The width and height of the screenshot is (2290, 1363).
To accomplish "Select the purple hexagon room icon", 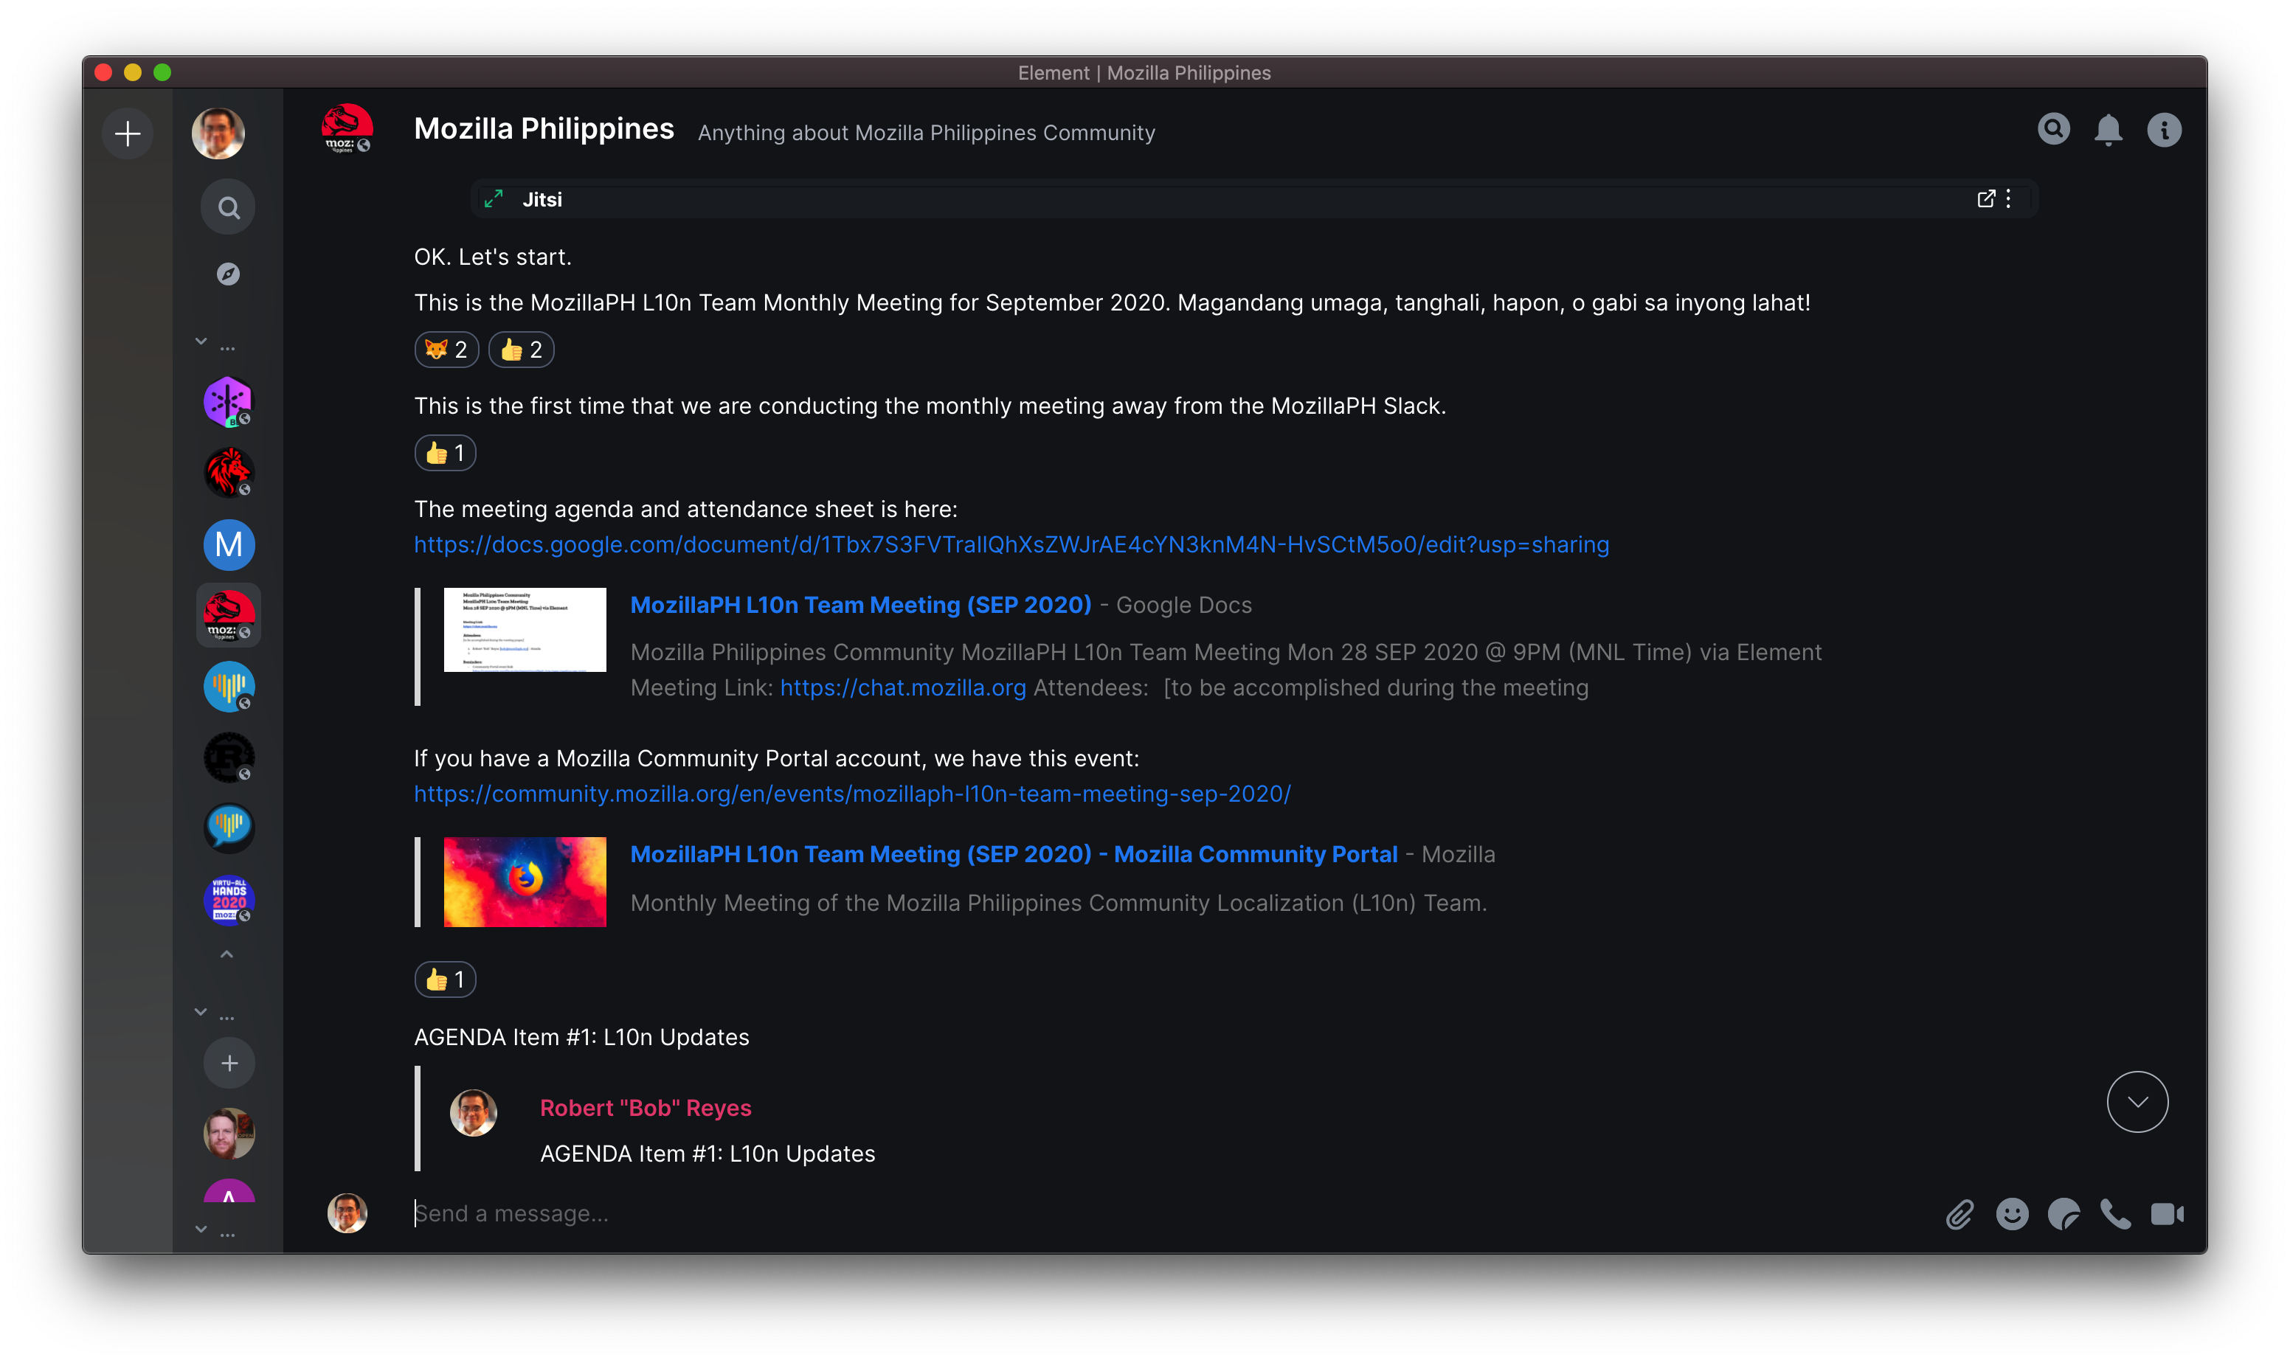I will pyautogui.click(x=228, y=401).
